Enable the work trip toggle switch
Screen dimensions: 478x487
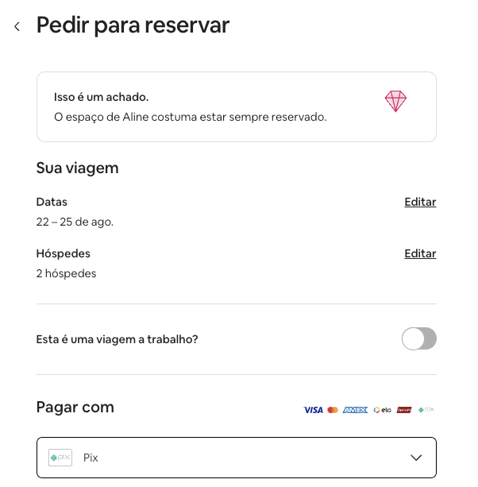(418, 339)
